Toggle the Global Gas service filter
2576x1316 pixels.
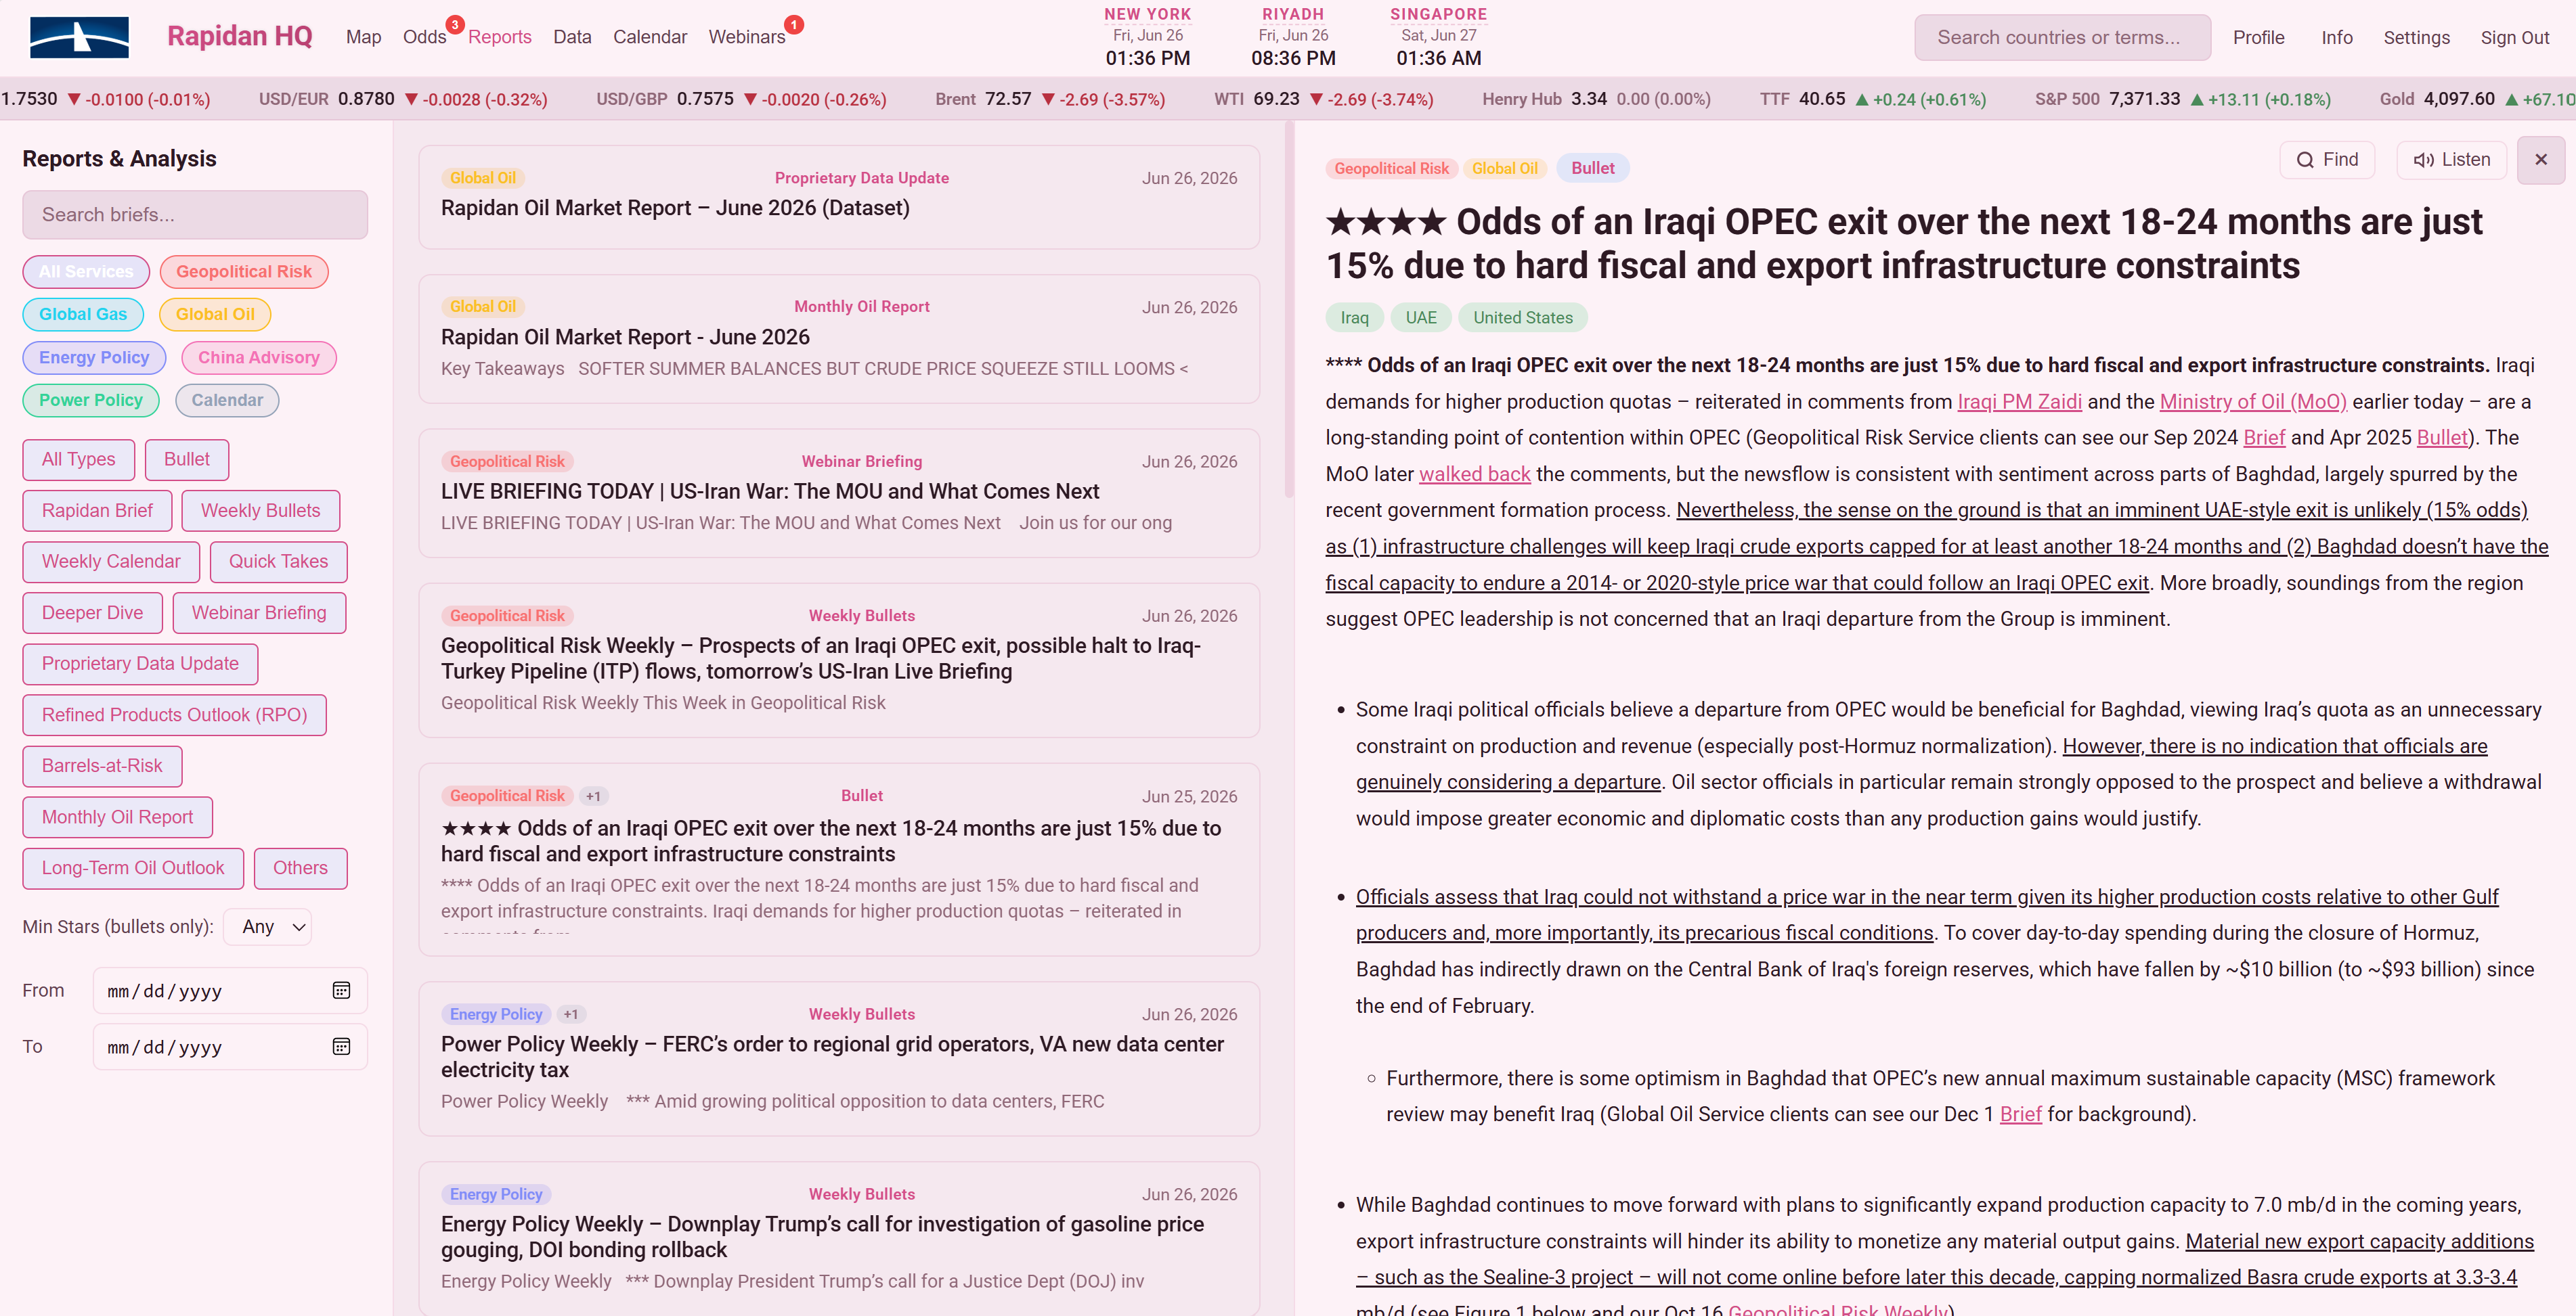[x=83, y=315]
